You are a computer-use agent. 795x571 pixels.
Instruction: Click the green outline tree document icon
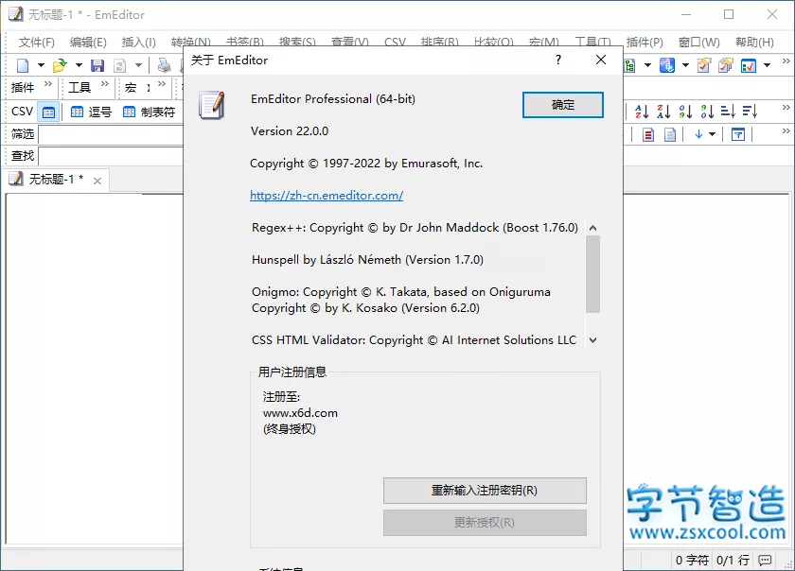click(629, 65)
